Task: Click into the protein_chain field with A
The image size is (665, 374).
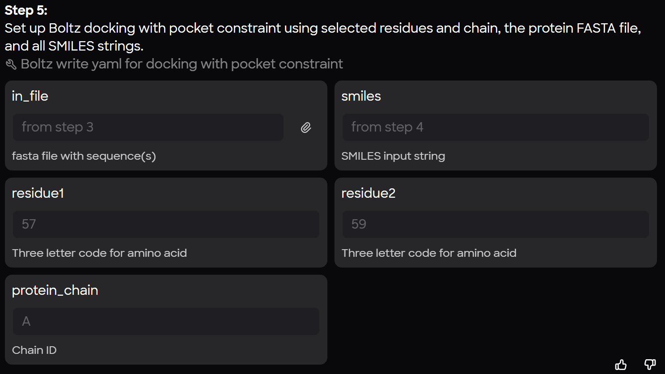Action: pyautogui.click(x=166, y=321)
